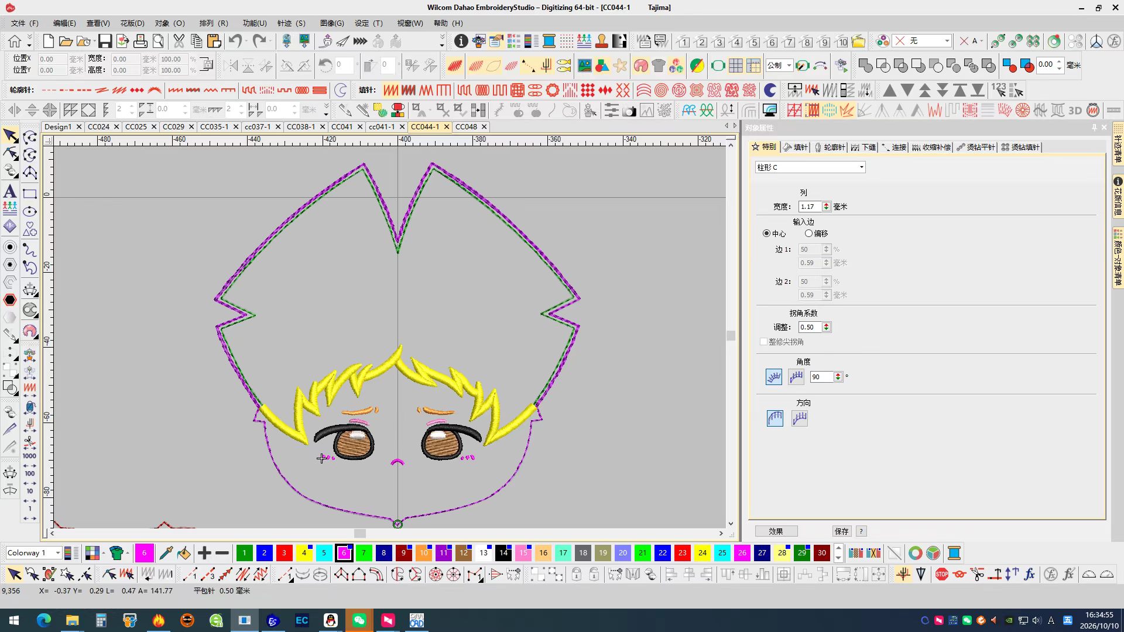This screenshot has height=632, width=1124.
Task: Save the design with the floppy disk icon
Action: (x=105, y=41)
